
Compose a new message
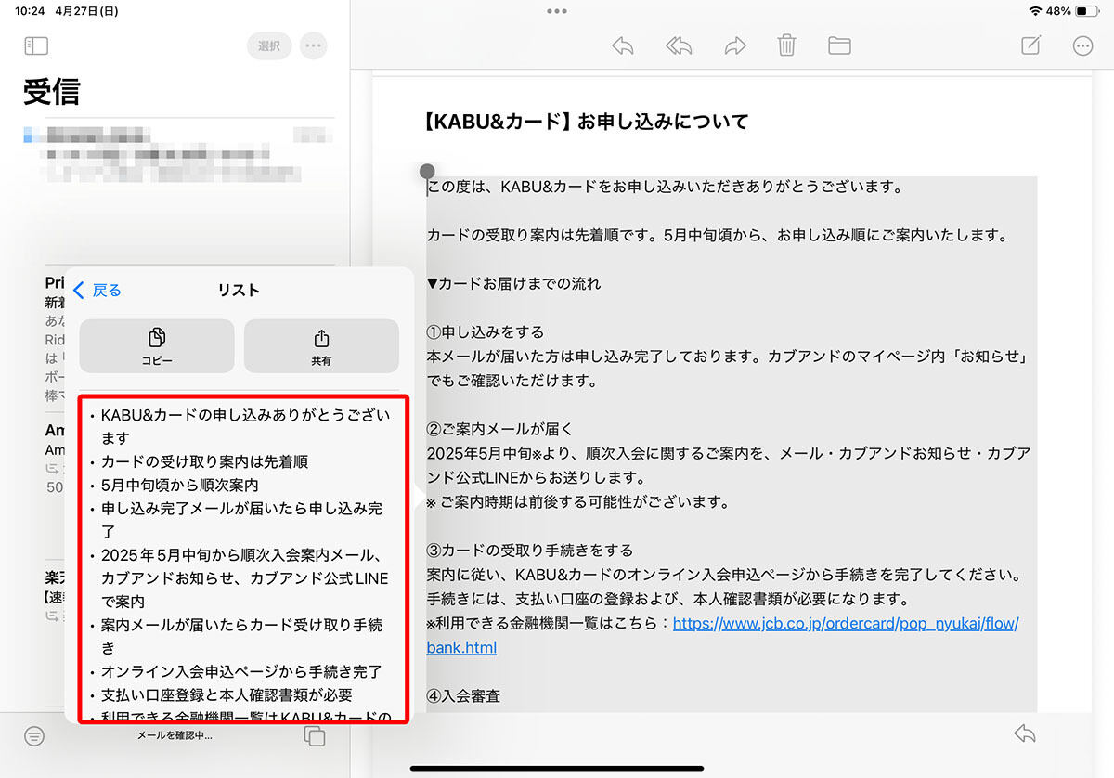[x=1030, y=45]
